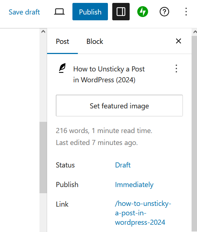Click the sidebar scrollbar up arrow

(195, 32)
